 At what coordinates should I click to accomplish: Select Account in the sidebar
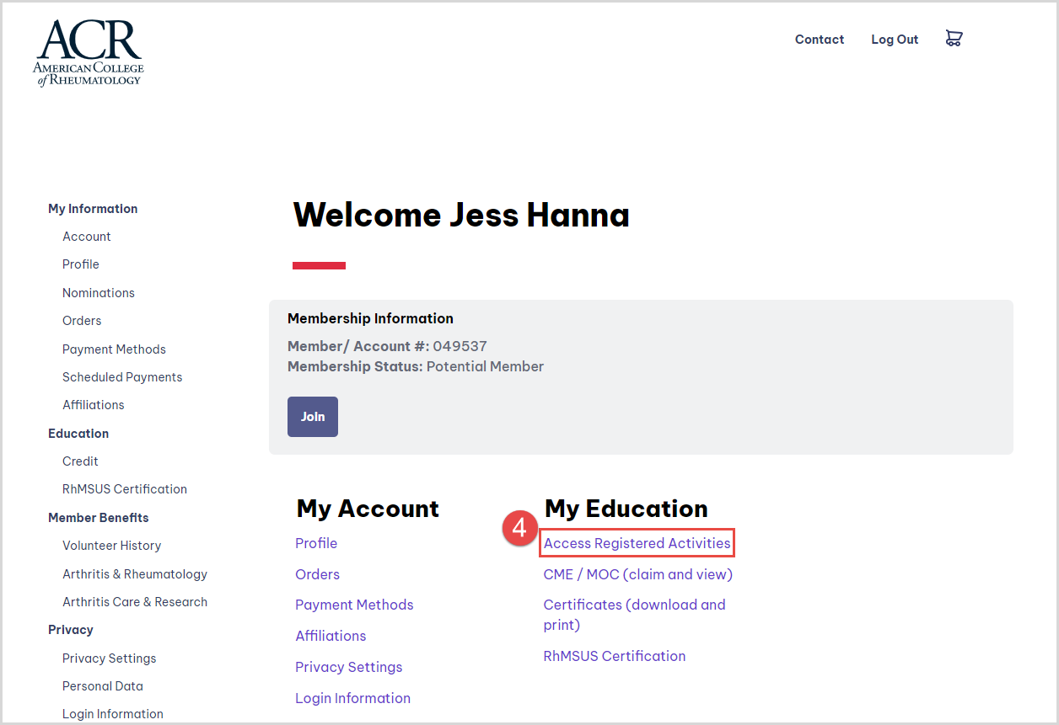(87, 237)
